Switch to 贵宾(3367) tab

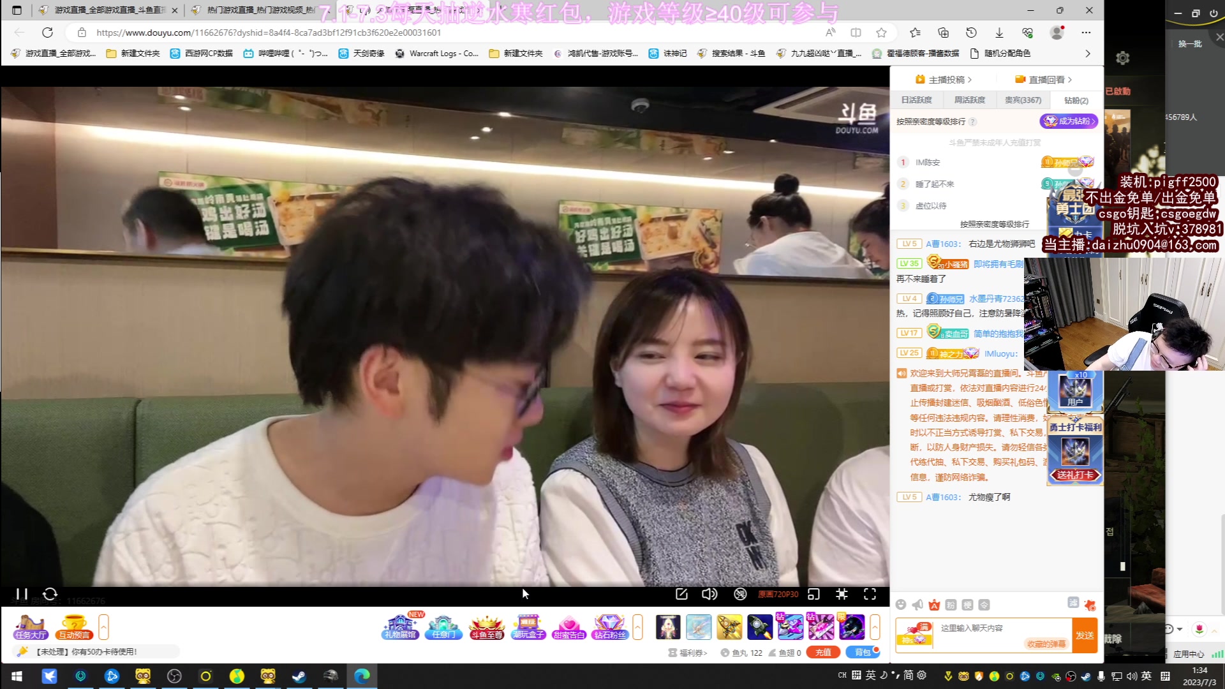(1023, 100)
